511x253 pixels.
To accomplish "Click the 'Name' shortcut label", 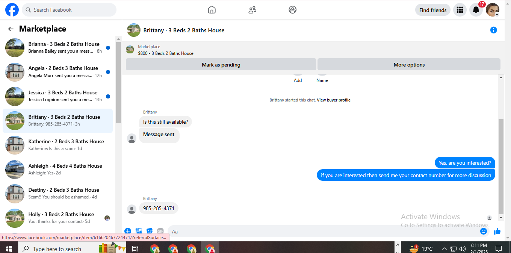I will point(322,80).
